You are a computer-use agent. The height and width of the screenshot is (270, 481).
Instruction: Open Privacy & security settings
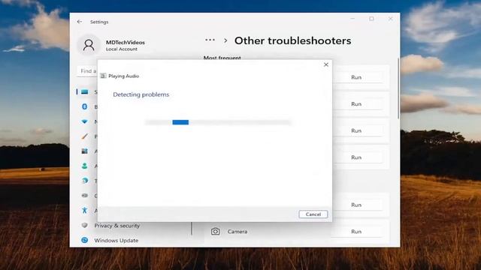coord(117,226)
